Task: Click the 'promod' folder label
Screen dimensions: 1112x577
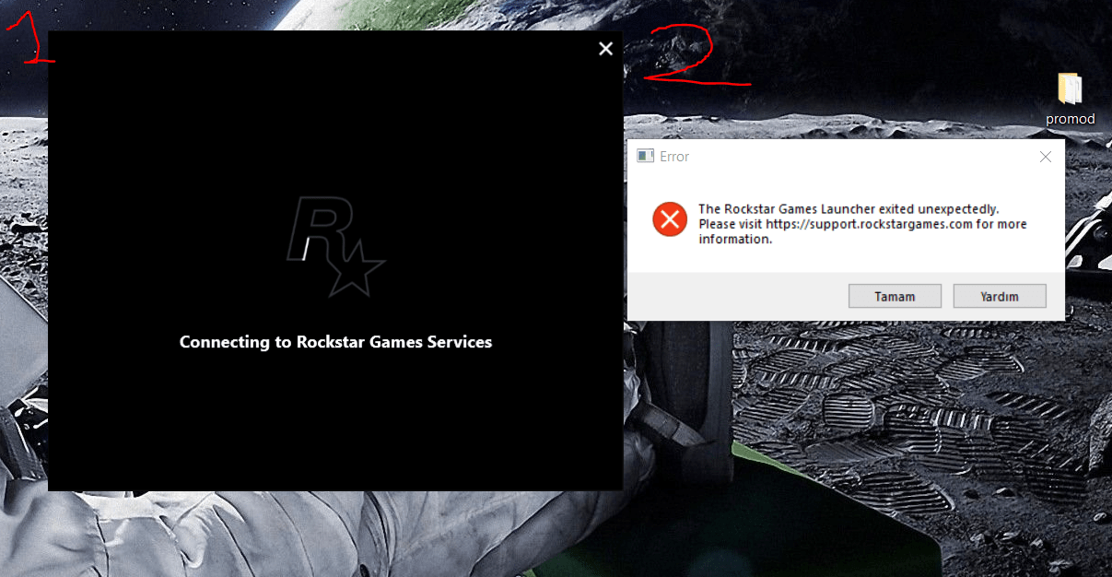Action: pos(1071,119)
